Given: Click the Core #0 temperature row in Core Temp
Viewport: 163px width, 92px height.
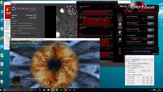Looking at the screenshot, I should coord(140,78).
